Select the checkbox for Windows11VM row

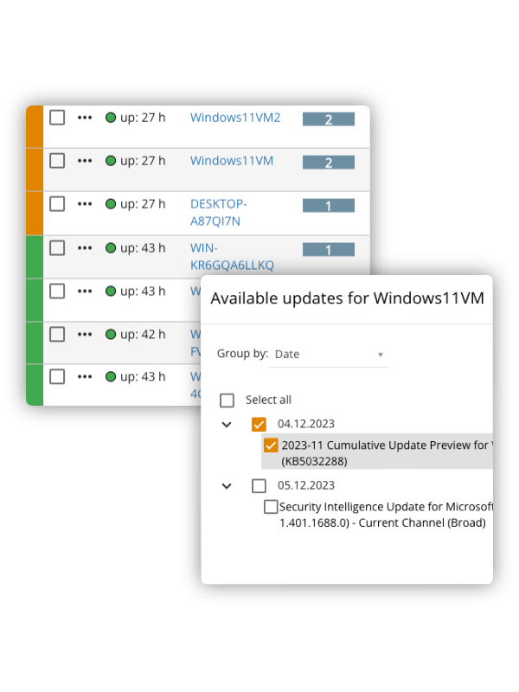(x=57, y=161)
